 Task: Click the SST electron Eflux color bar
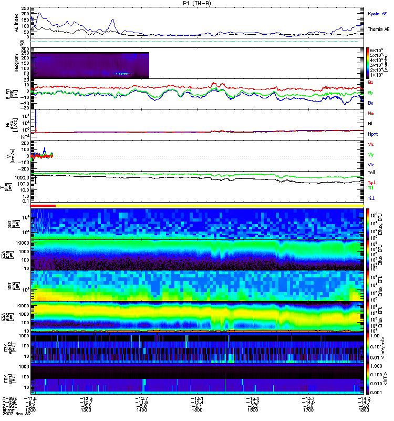click(x=368, y=286)
